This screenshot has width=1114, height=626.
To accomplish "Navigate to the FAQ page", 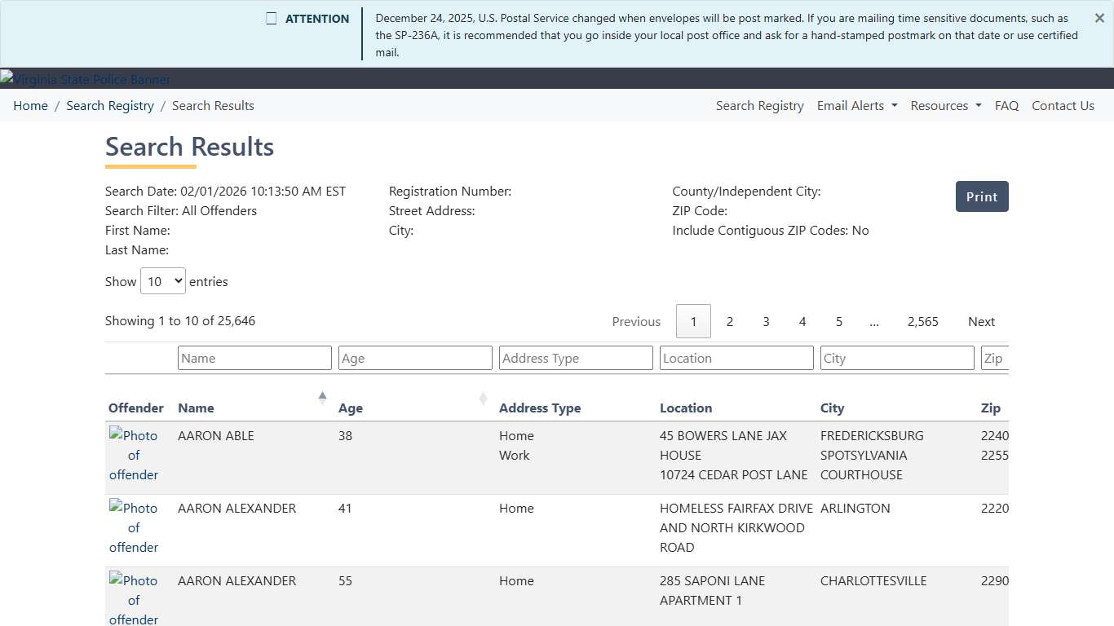I will pyautogui.click(x=1006, y=105).
